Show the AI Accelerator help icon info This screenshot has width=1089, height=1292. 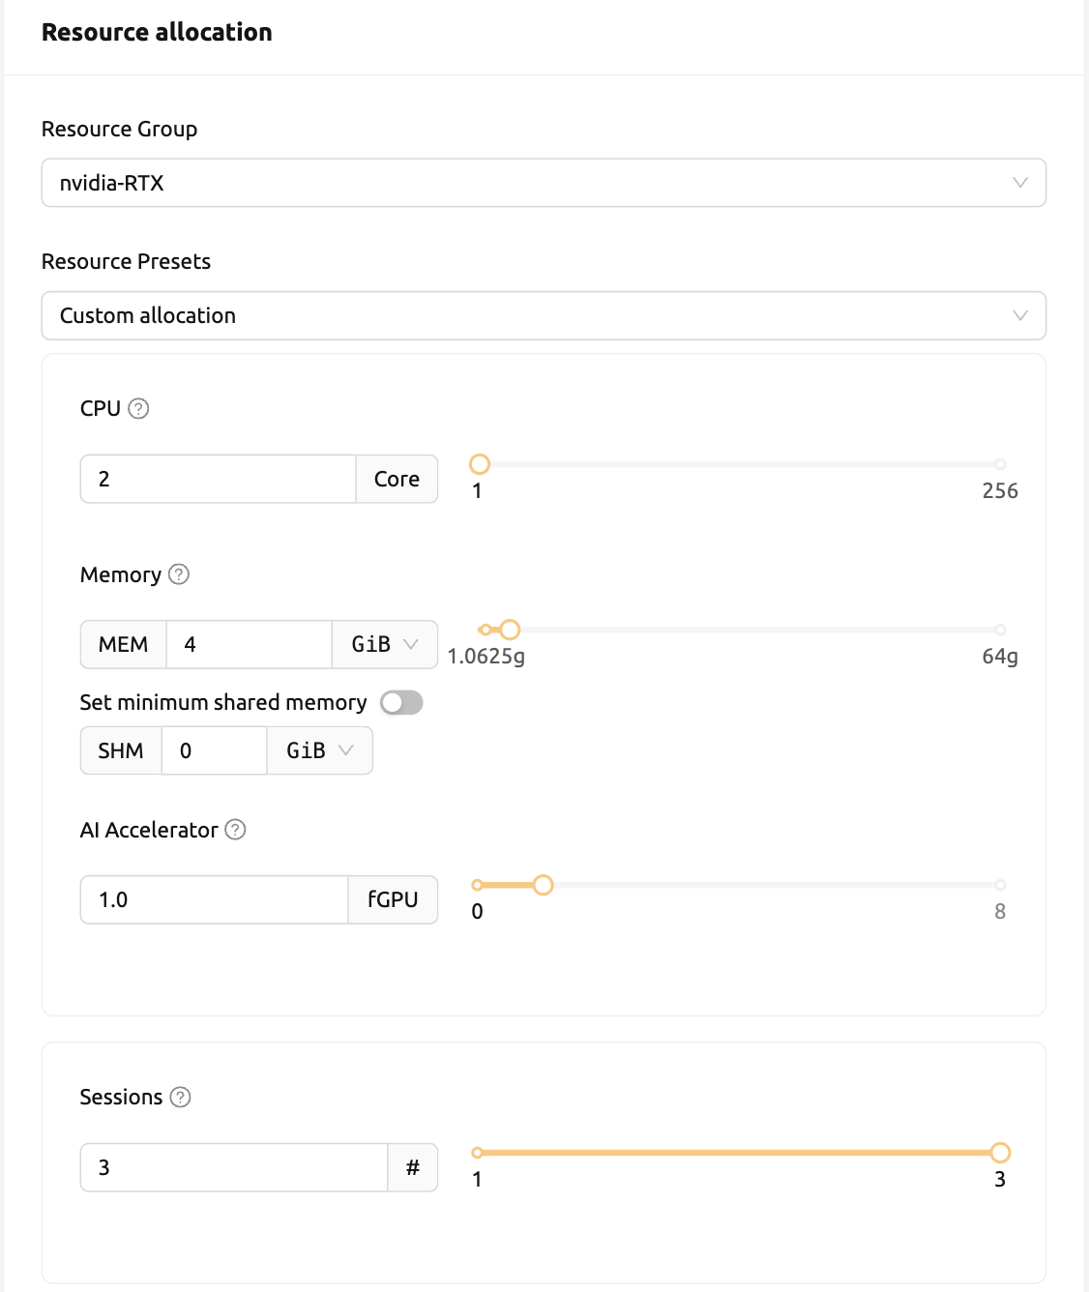[235, 830]
